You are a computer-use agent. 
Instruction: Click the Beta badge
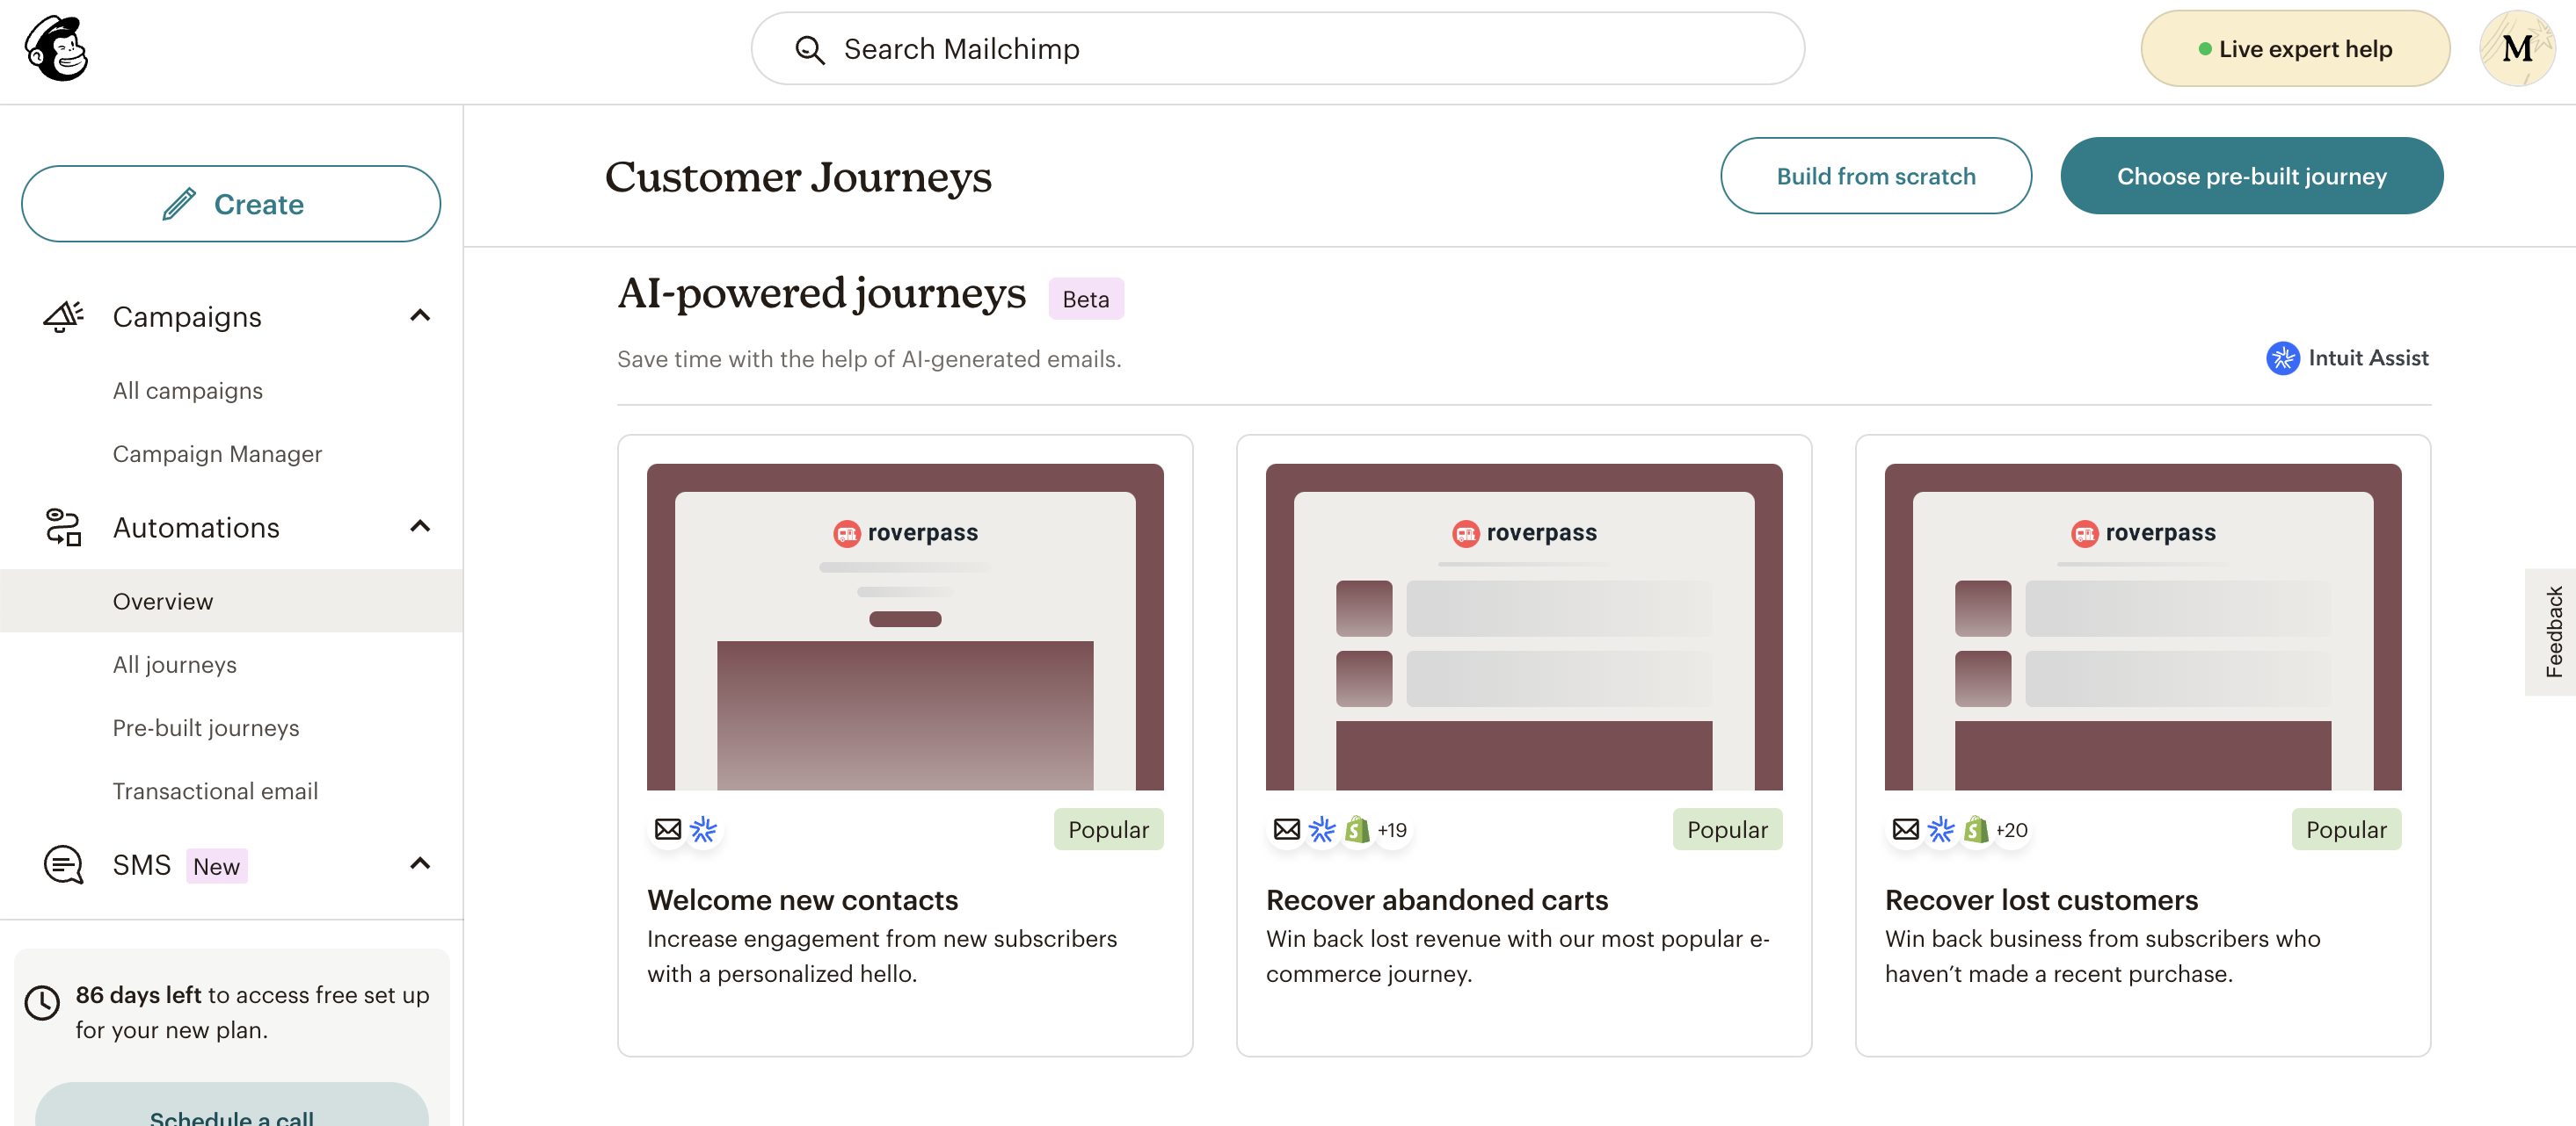(x=1086, y=299)
